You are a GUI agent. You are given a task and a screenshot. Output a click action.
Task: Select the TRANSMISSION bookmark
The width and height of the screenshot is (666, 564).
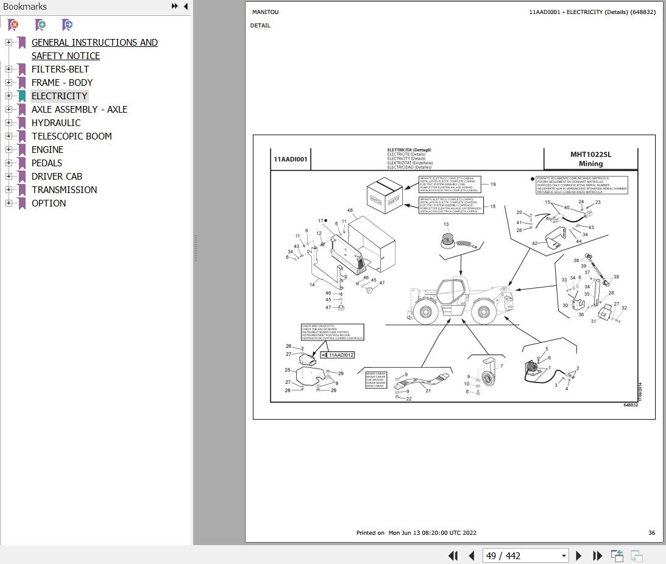(x=64, y=189)
